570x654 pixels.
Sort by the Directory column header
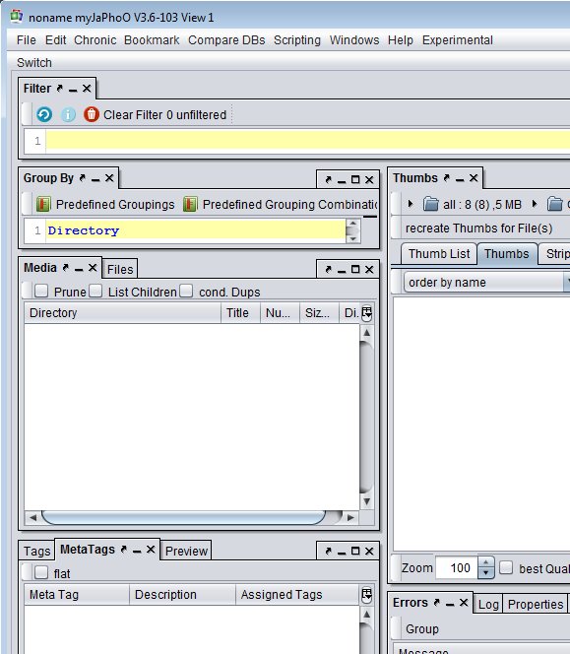pyautogui.click(x=123, y=313)
